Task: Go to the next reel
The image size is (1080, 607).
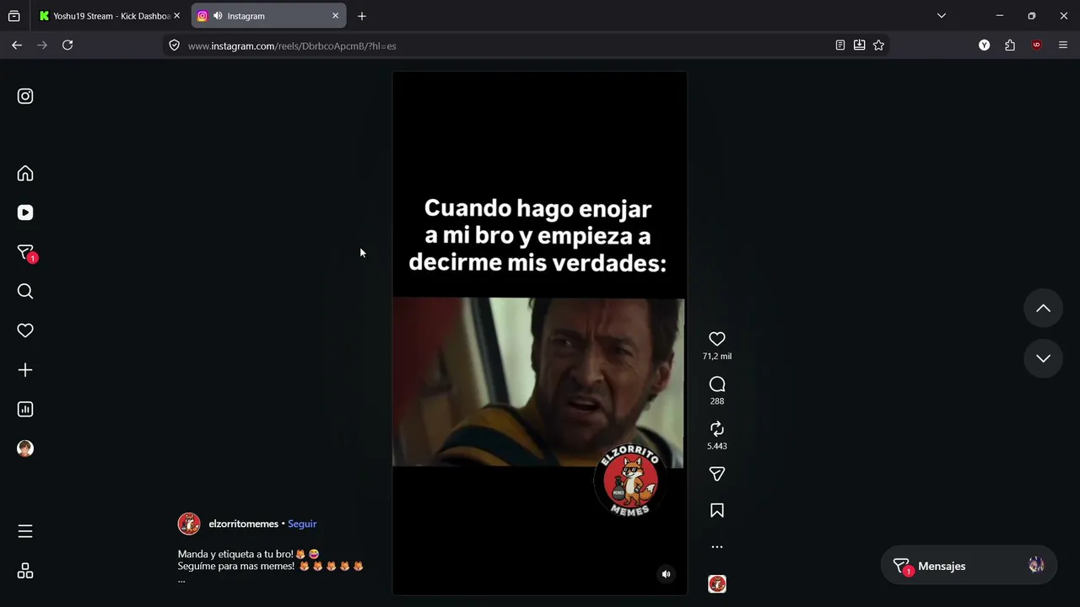Action: (1043, 358)
